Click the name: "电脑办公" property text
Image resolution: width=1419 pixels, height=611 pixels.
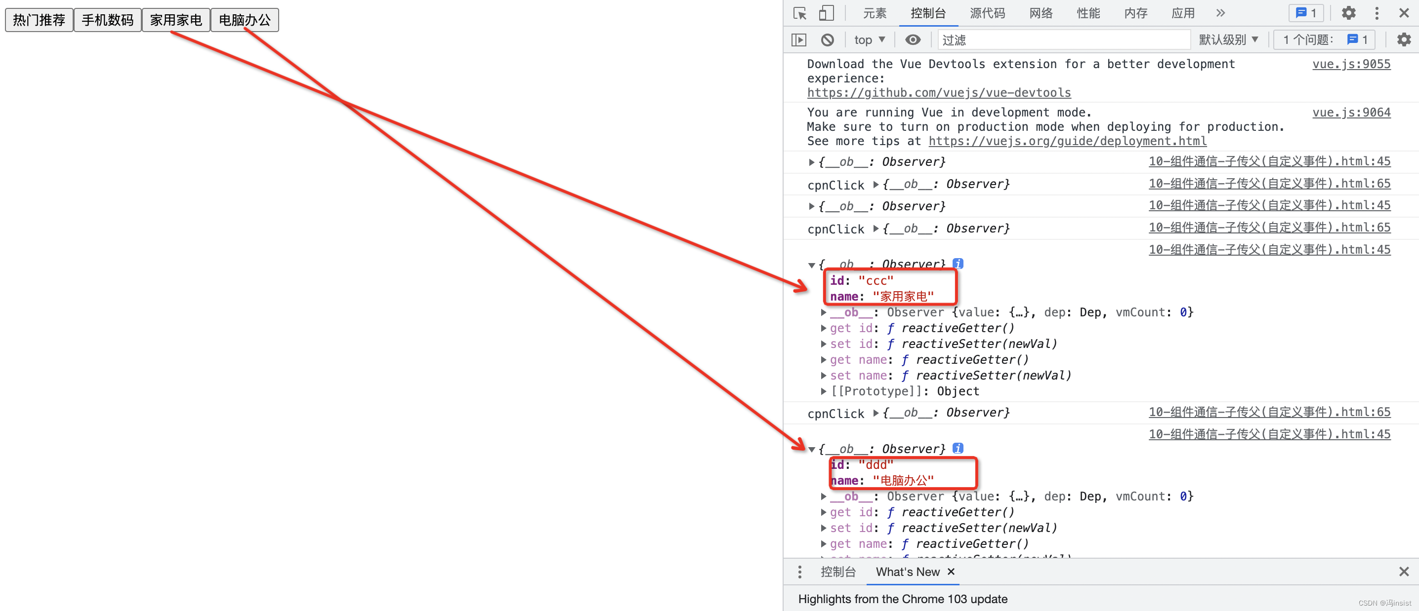[882, 481]
